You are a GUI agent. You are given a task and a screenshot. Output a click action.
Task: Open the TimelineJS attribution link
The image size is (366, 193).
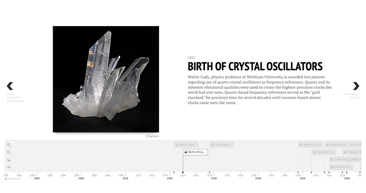point(13,179)
